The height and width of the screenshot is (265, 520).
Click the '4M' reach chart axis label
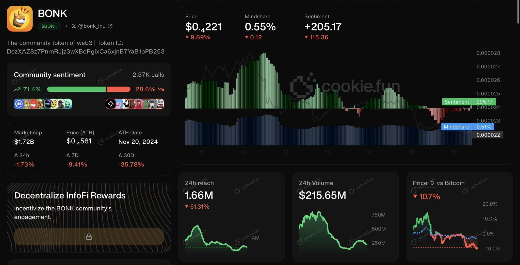point(256,238)
